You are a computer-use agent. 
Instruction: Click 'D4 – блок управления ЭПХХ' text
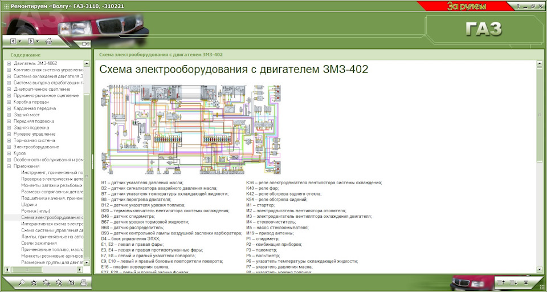[x=131, y=239]
